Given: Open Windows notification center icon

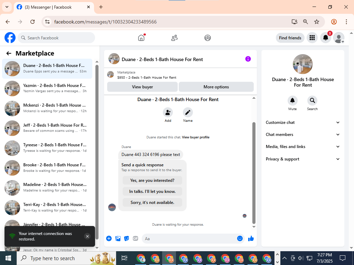Looking at the screenshot, I should click(x=343, y=258).
